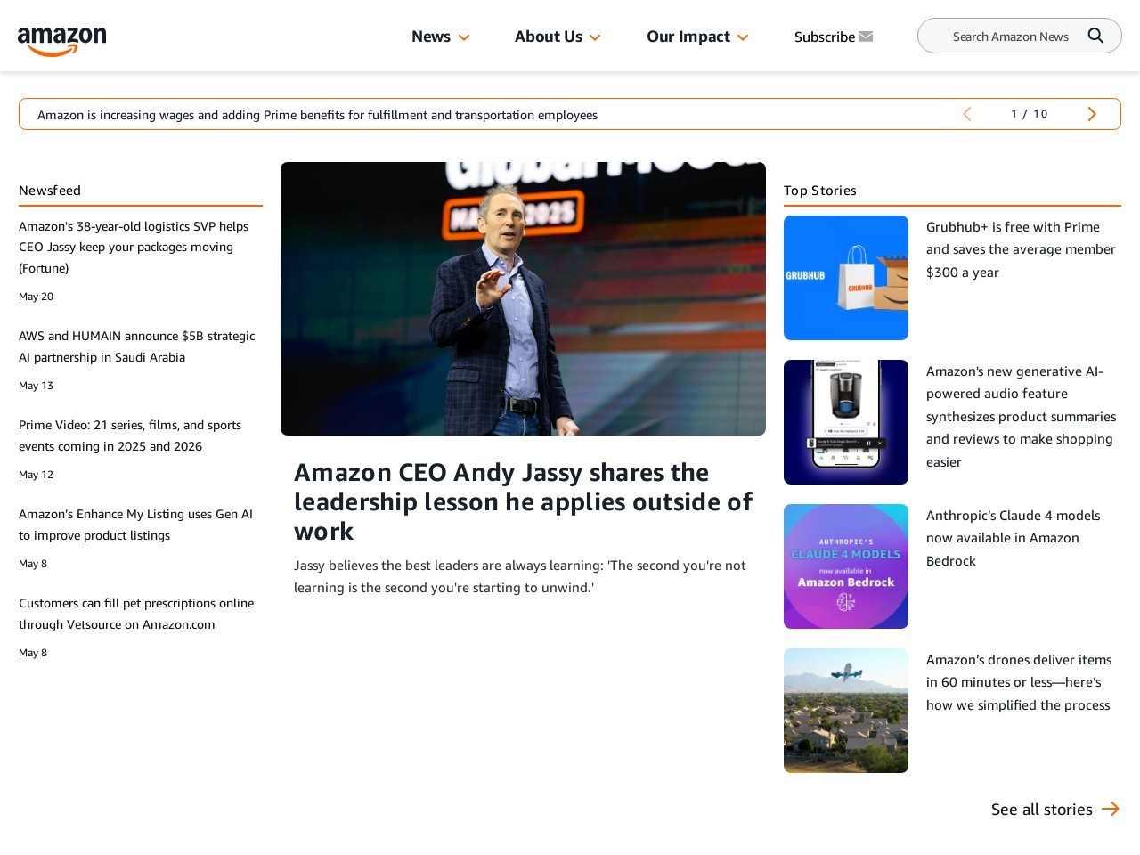Click arrow icon beside See all stories
Screen dimensions: 1140x855
pos(1111,809)
